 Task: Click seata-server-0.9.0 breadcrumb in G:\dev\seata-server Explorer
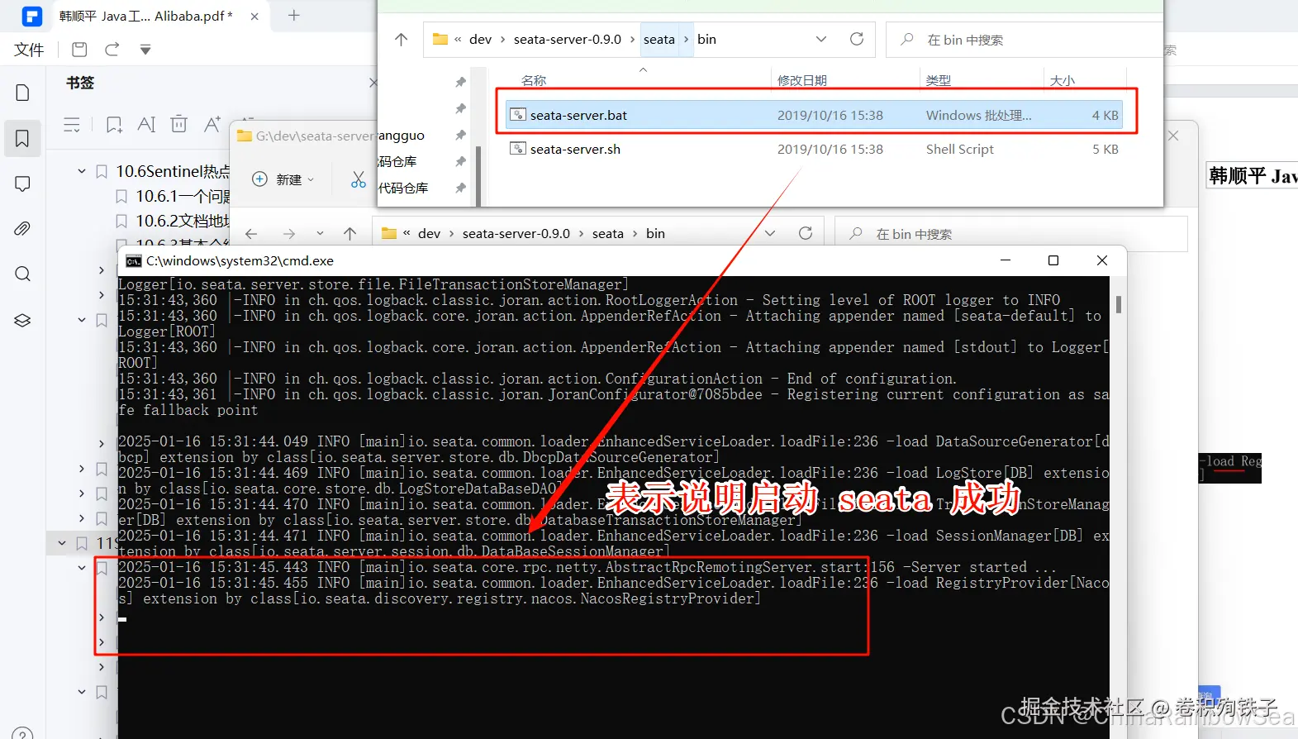point(516,233)
